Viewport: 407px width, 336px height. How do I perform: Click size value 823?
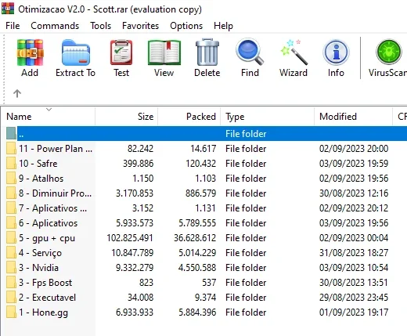tap(146, 283)
